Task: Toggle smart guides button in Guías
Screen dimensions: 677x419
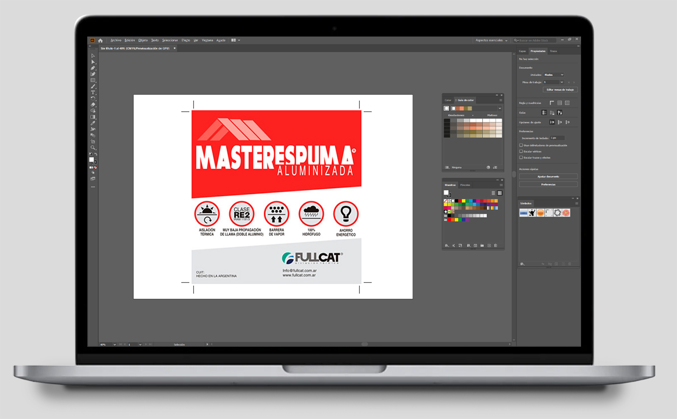Action: coord(560,112)
